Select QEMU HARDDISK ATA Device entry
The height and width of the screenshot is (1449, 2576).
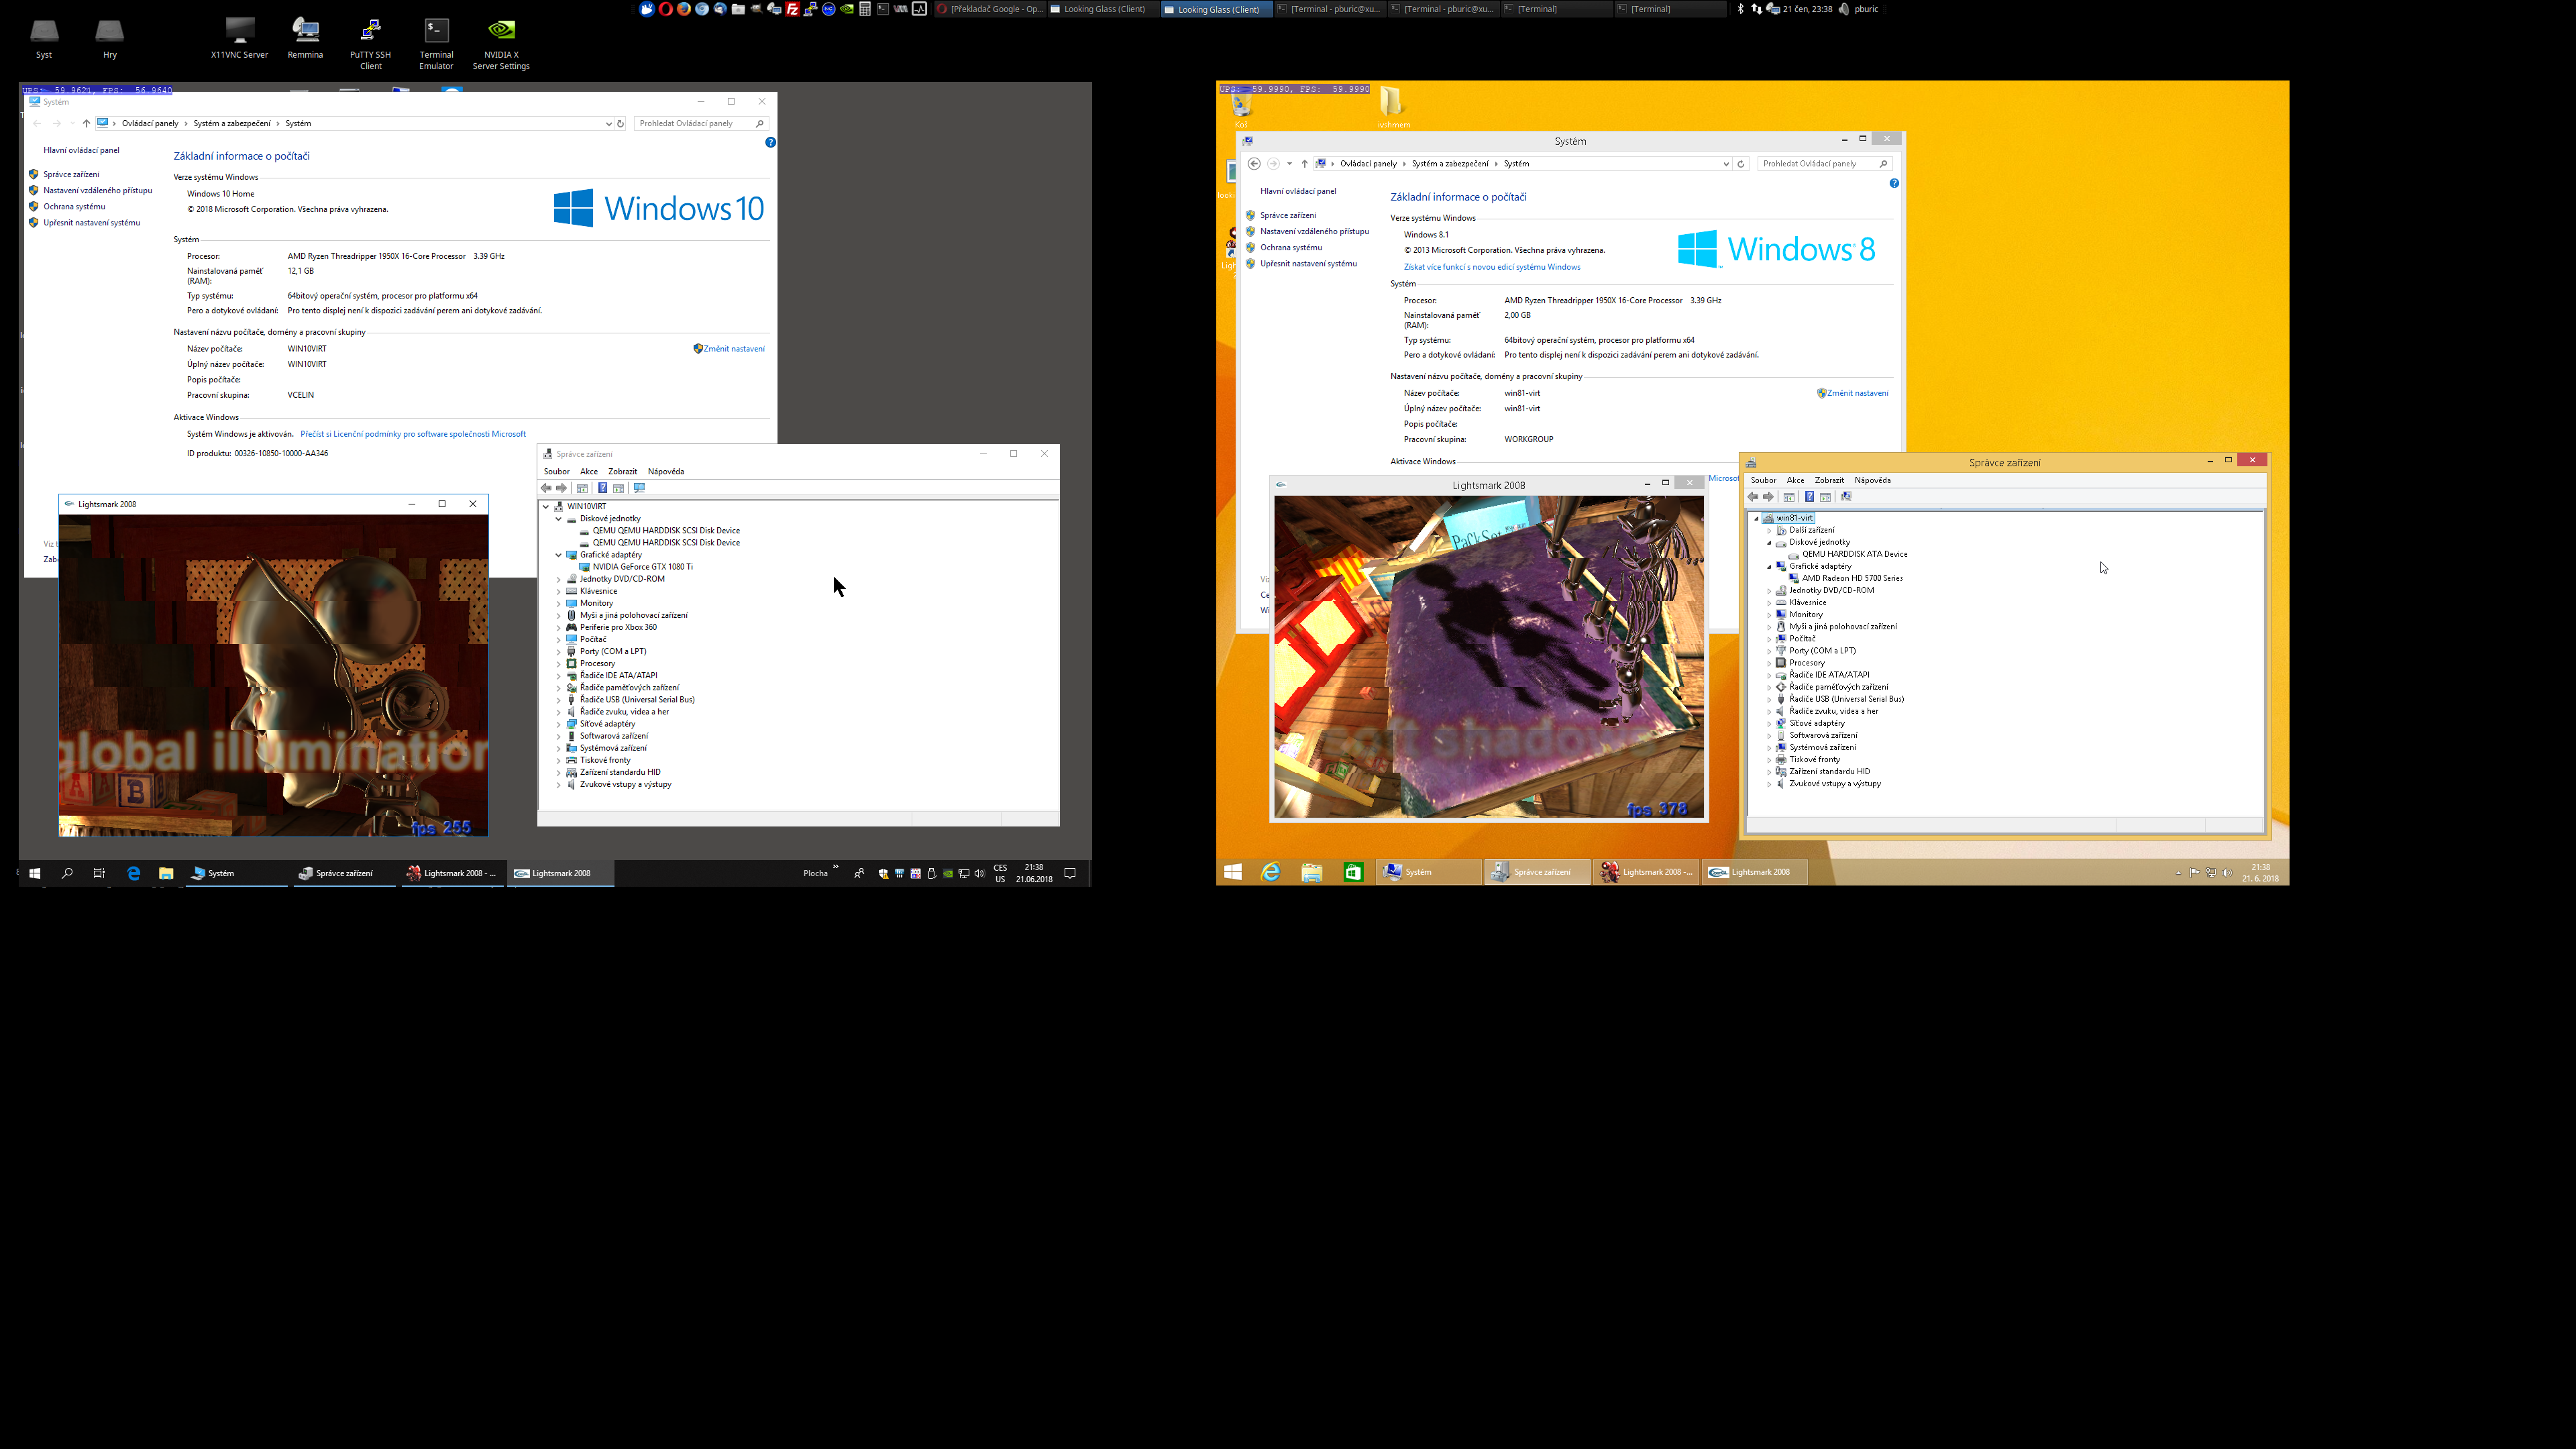1854,554
